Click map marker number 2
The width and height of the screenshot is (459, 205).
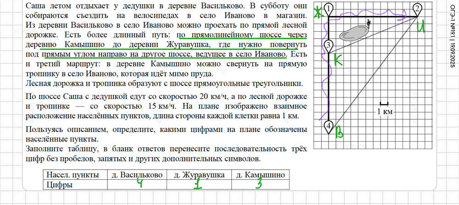(x=417, y=8)
